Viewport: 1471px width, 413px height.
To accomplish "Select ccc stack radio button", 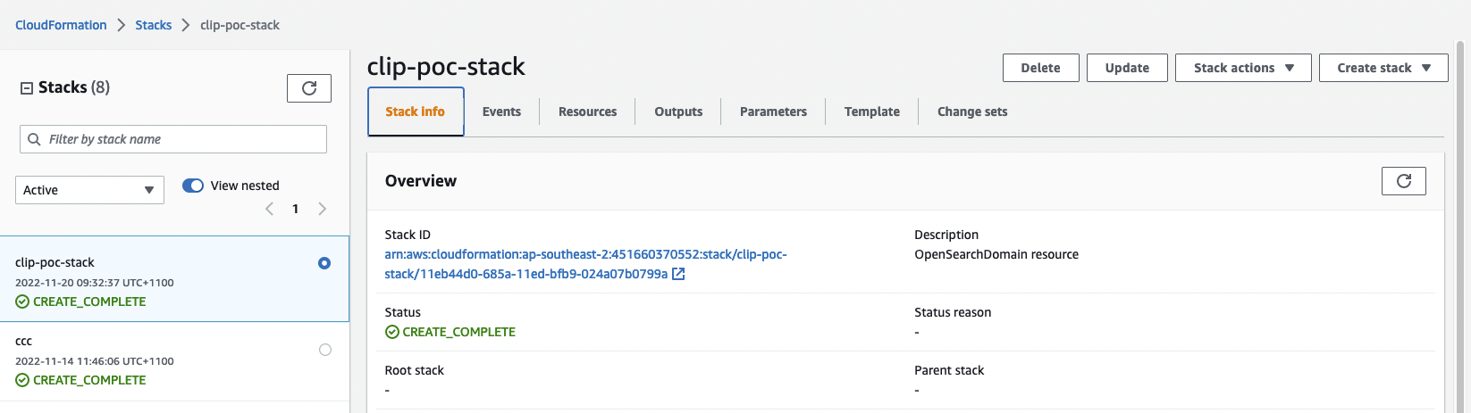I will tap(325, 350).
